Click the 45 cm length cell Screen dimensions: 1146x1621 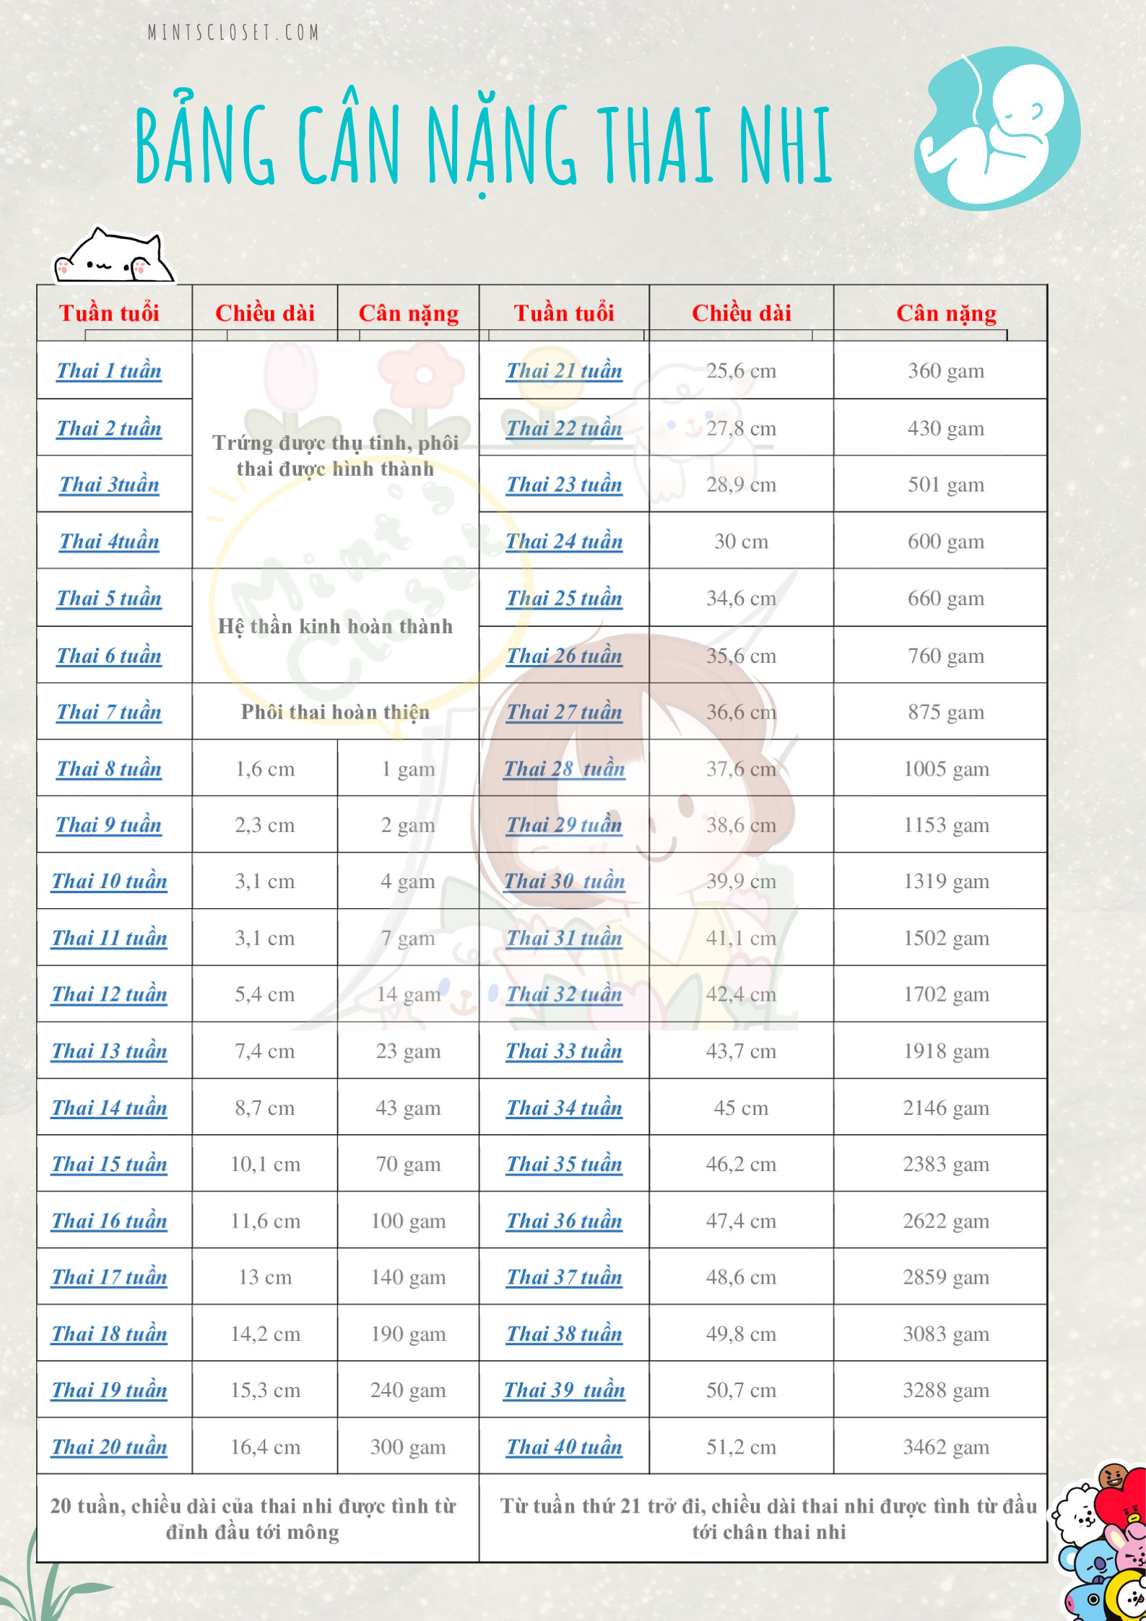point(742,1107)
